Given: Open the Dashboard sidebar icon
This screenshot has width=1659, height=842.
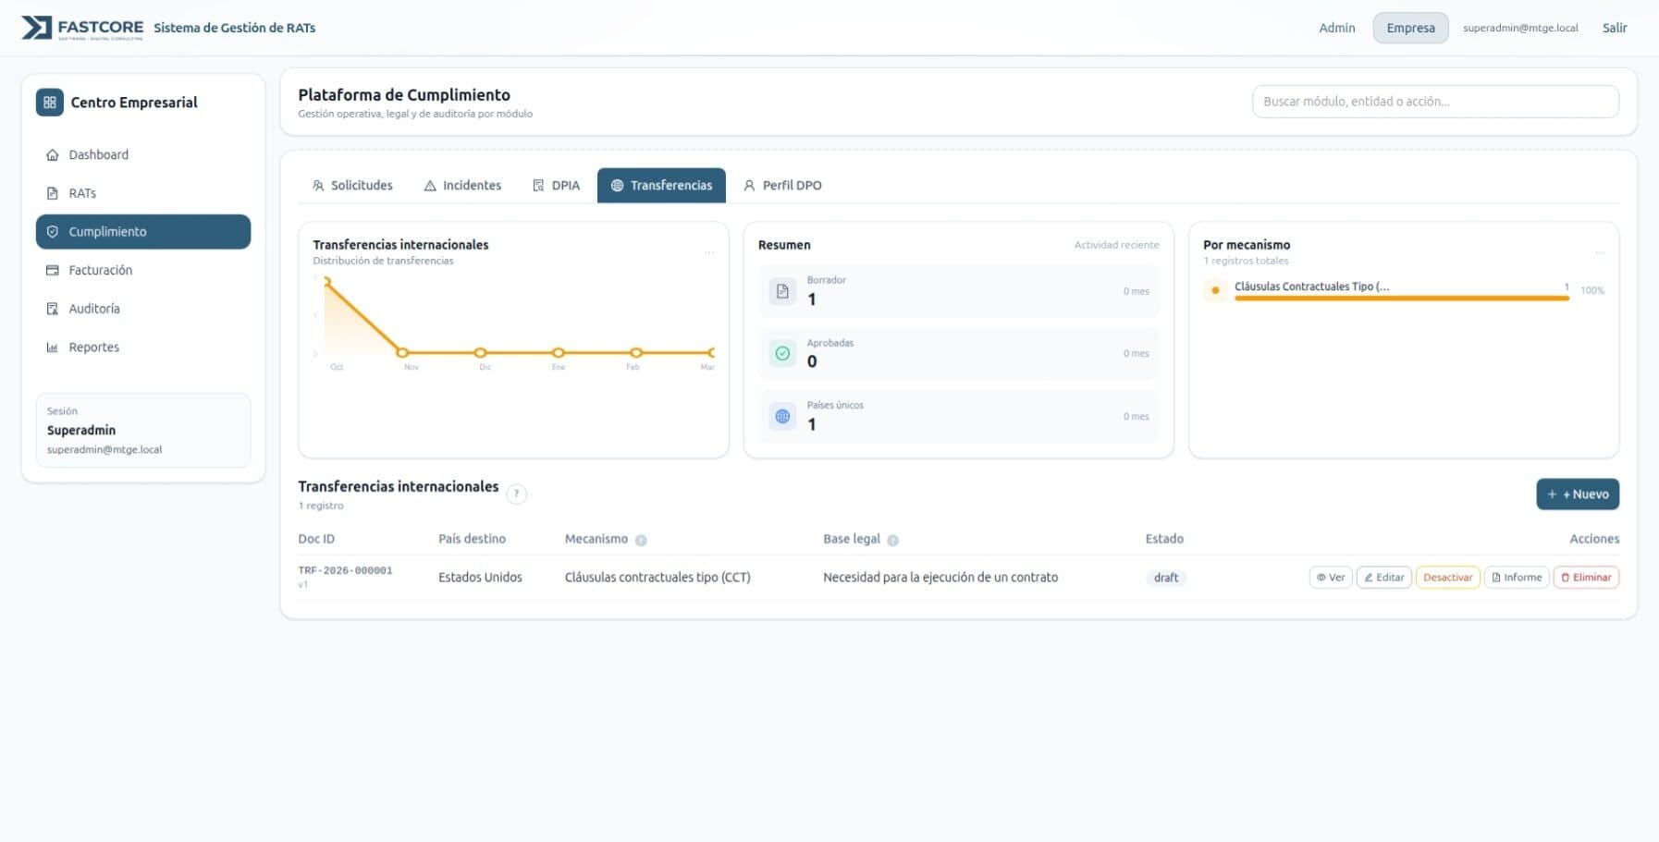Looking at the screenshot, I should (53, 154).
